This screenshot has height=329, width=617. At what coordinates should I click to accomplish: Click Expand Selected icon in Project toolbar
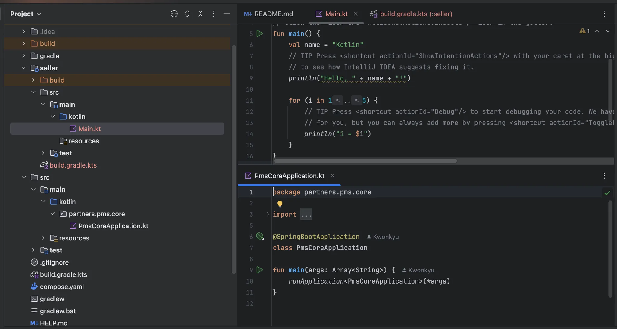(x=187, y=14)
